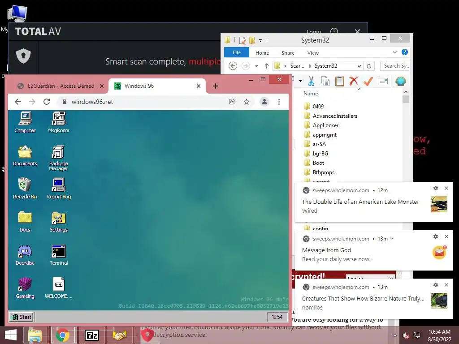Reload the windows96.net page
The height and width of the screenshot is (344, 459).
(47, 102)
